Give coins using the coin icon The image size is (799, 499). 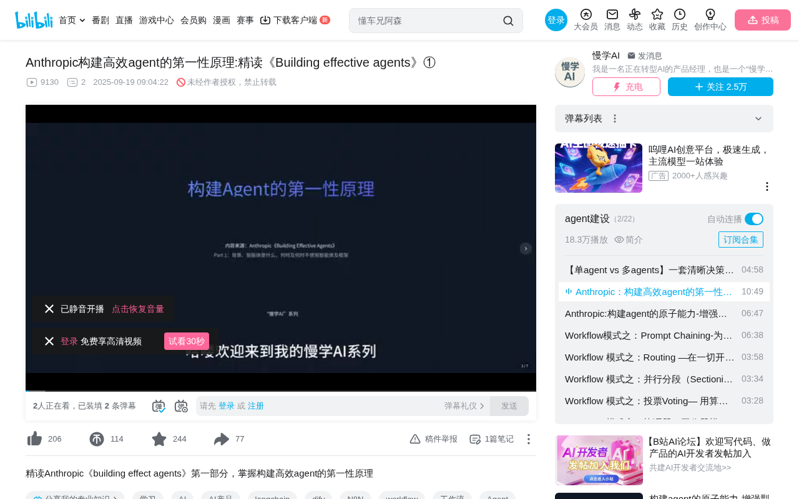pyautogui.click(x=97, y=439)
